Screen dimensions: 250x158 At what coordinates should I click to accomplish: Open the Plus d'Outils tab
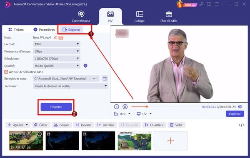click(169, 17)
